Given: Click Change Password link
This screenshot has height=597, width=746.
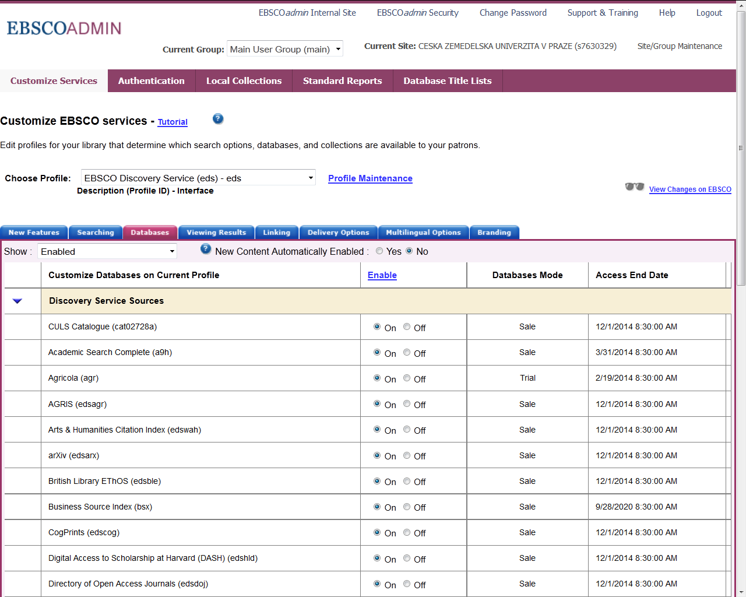Looking at the screenshot, I should [513, 13].
